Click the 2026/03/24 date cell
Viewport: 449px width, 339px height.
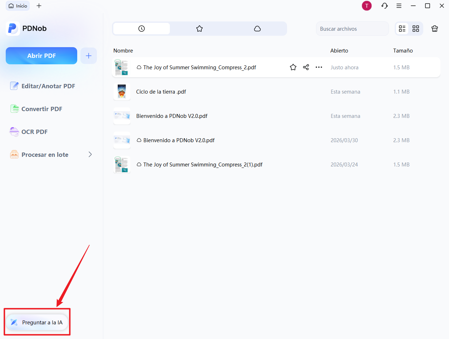[x=344, y=165]
